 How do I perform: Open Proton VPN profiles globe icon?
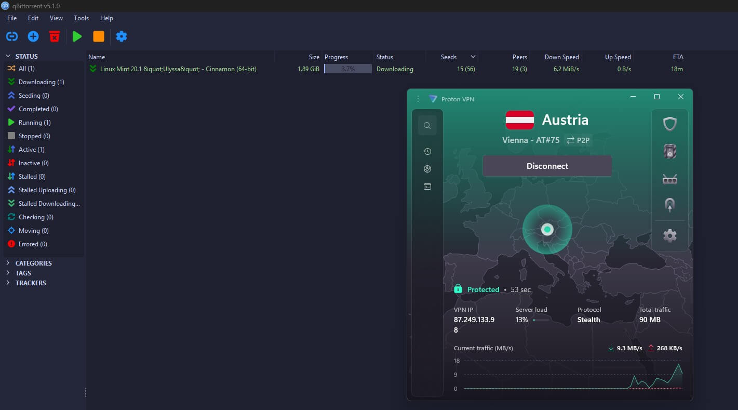tap(427, 169)
